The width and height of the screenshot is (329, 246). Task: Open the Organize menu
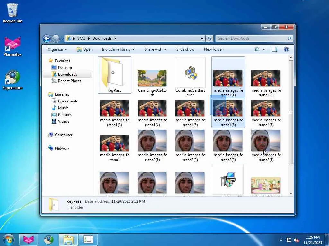(x=57, y=49)
